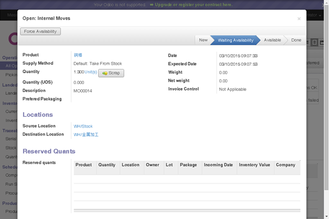Click the calendar view icon behind dialog
Screen dimensions: 329x219
click(x=322, y=42)
